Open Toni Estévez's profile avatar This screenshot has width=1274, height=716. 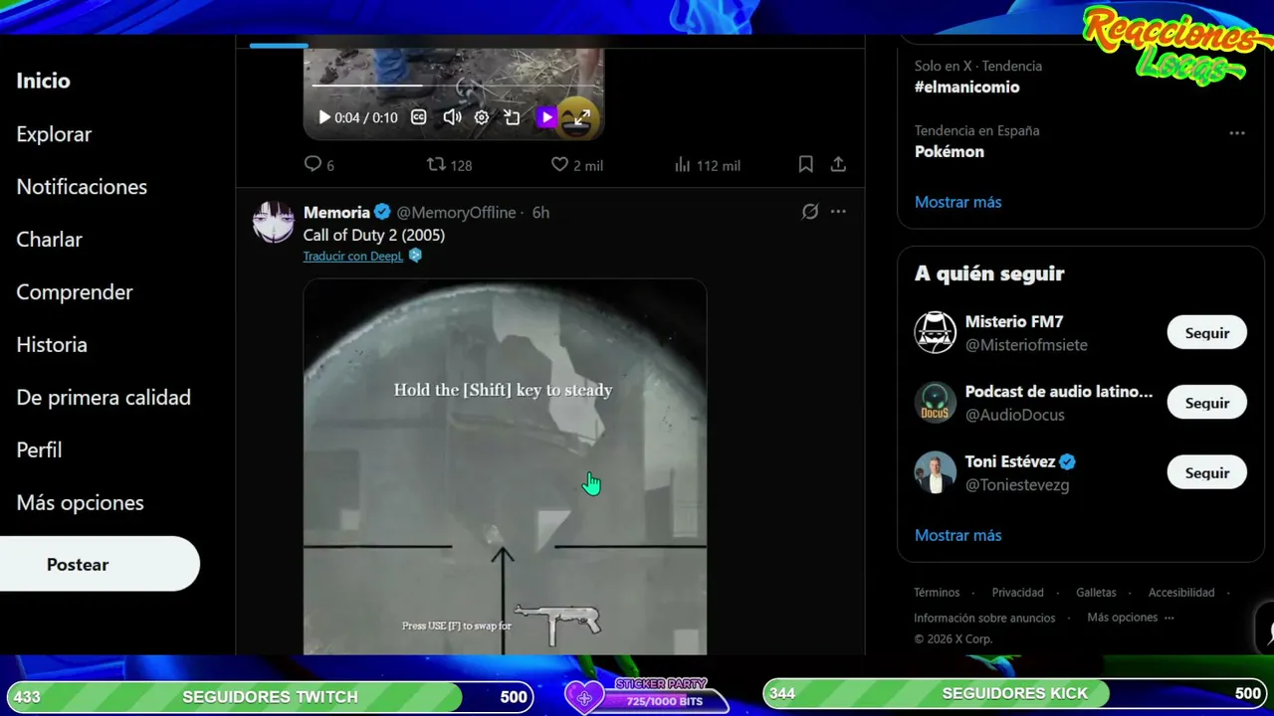tap(936, 473)
